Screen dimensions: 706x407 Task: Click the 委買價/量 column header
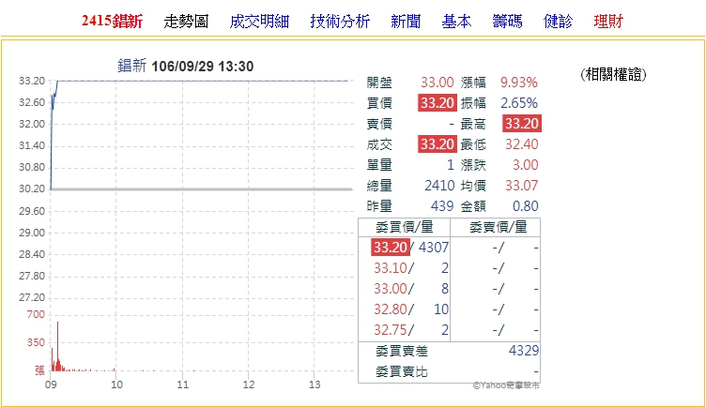[405, 227]
